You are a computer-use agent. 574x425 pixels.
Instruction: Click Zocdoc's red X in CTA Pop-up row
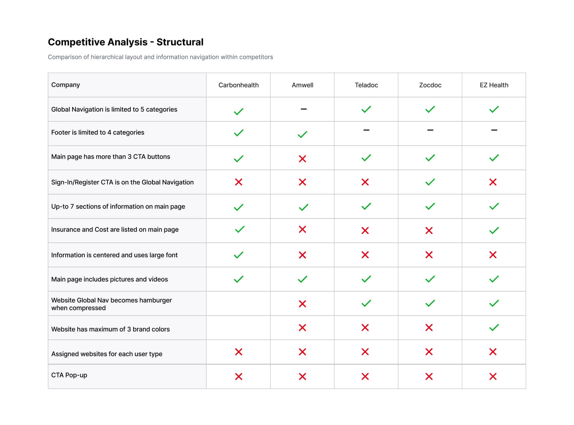(x=429, y=376)
